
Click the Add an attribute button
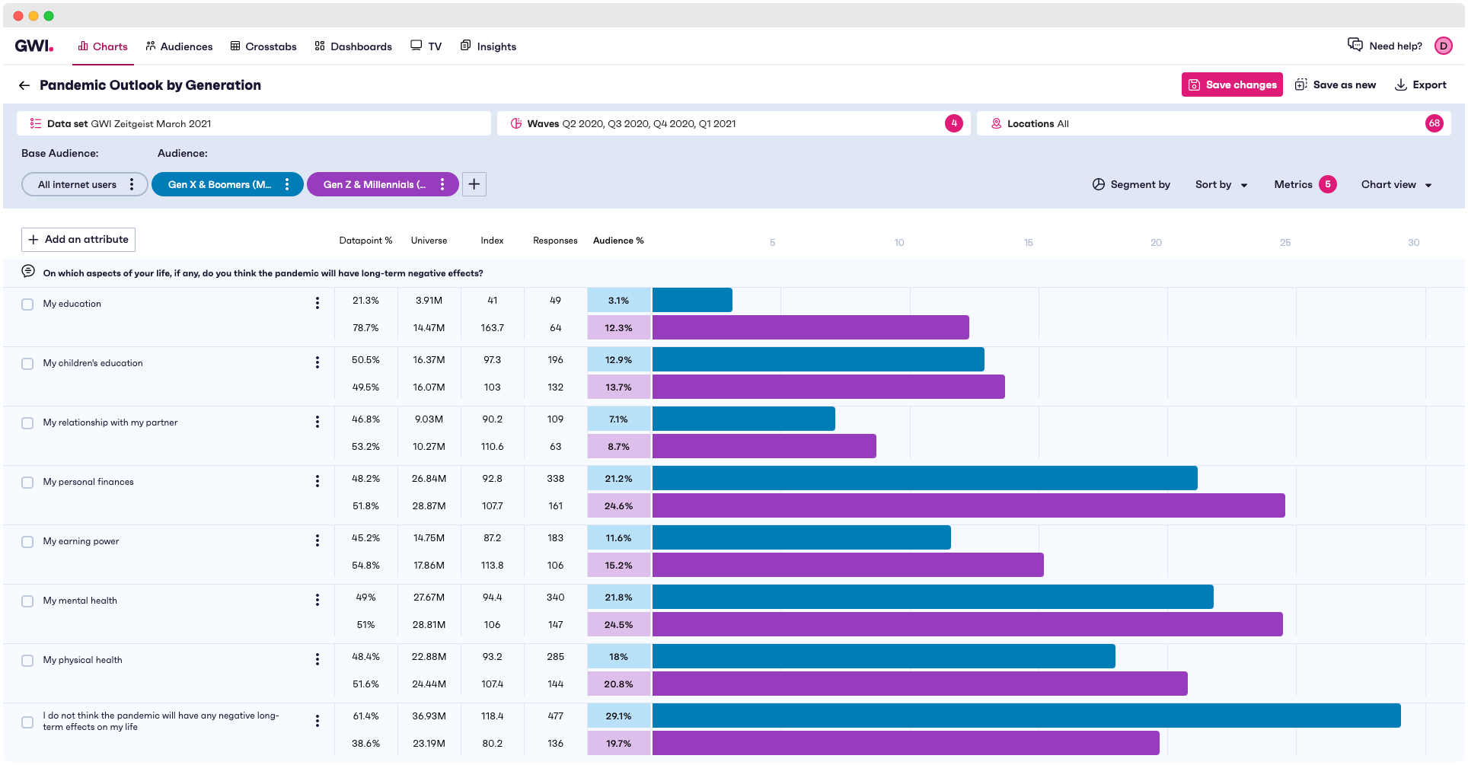78,239
